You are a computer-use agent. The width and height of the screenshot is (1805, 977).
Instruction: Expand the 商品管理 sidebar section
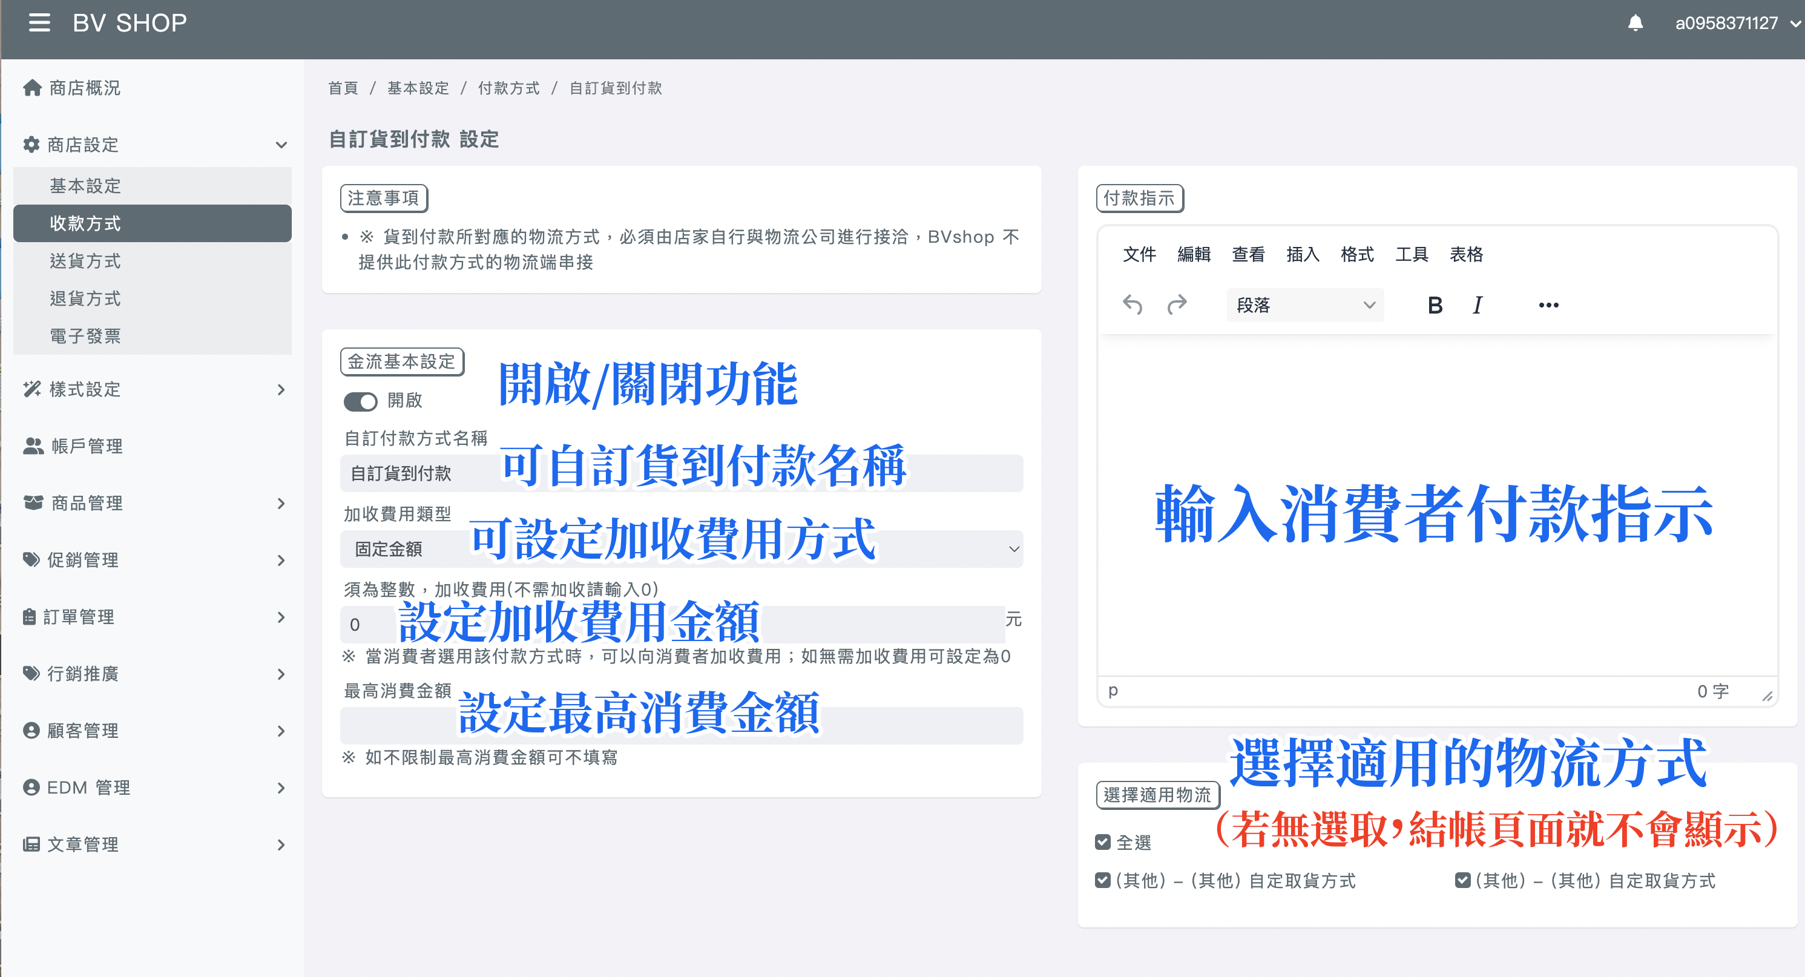point(281,503)
